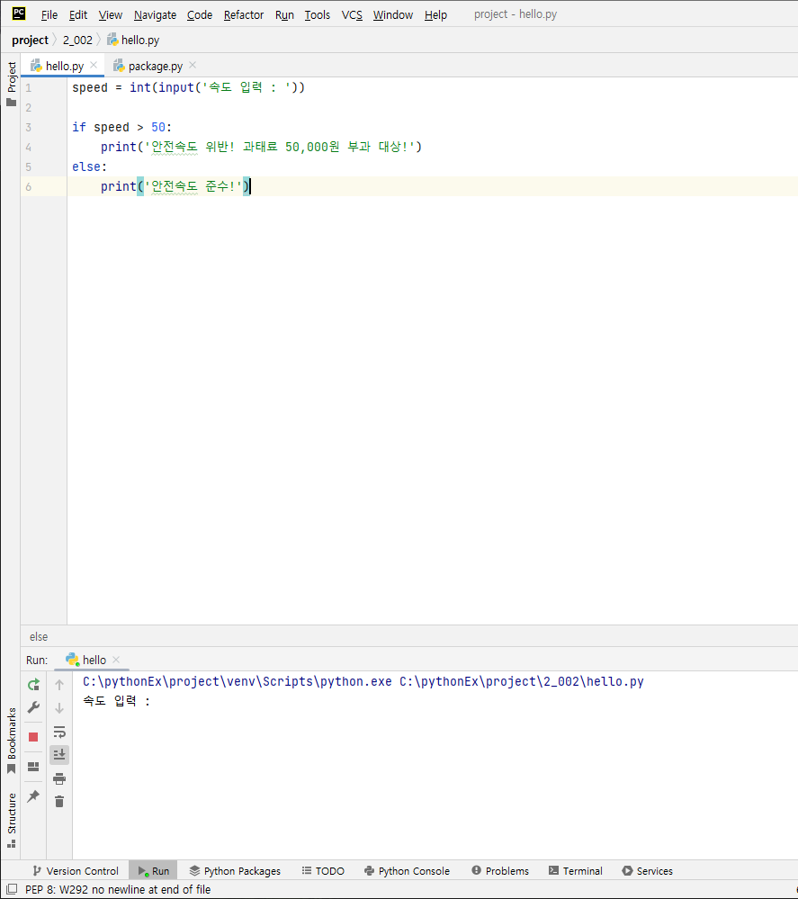Screen dimensions: 798x899
Task: Open the Bookmarks tool window sidebar
Action: [11, 741]
